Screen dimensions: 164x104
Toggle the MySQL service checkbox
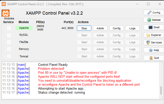9,35
